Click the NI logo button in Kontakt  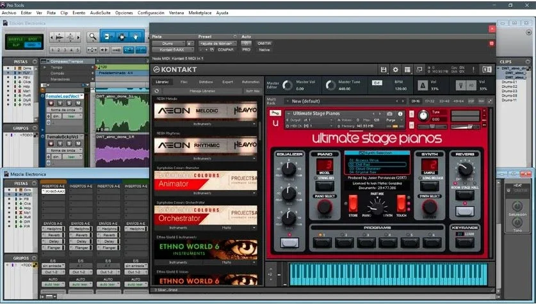487,70
